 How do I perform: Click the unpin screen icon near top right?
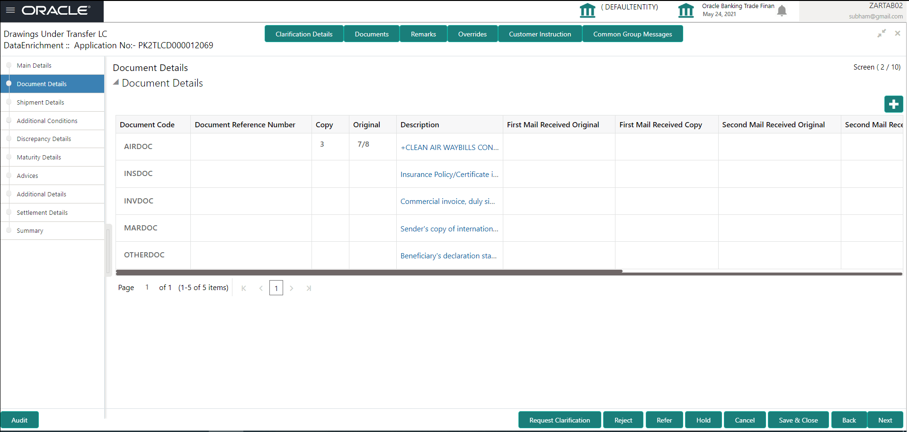[x=882, y=34]
